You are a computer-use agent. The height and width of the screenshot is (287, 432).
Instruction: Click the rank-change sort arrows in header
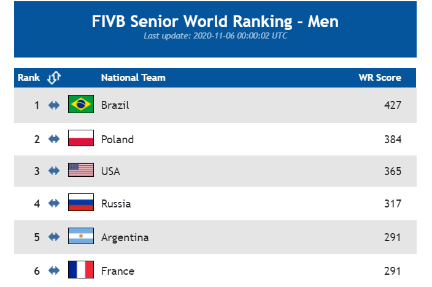coord(54,78)
